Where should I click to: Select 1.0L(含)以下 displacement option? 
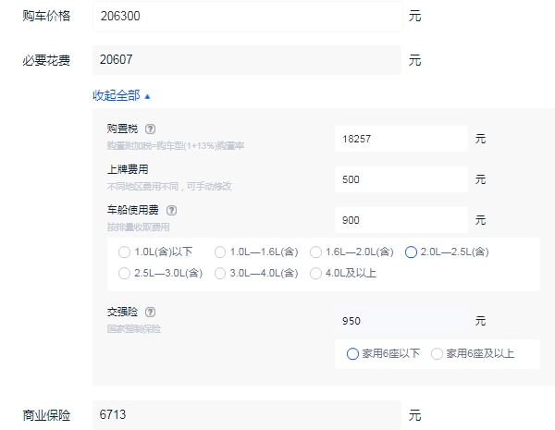125,252
